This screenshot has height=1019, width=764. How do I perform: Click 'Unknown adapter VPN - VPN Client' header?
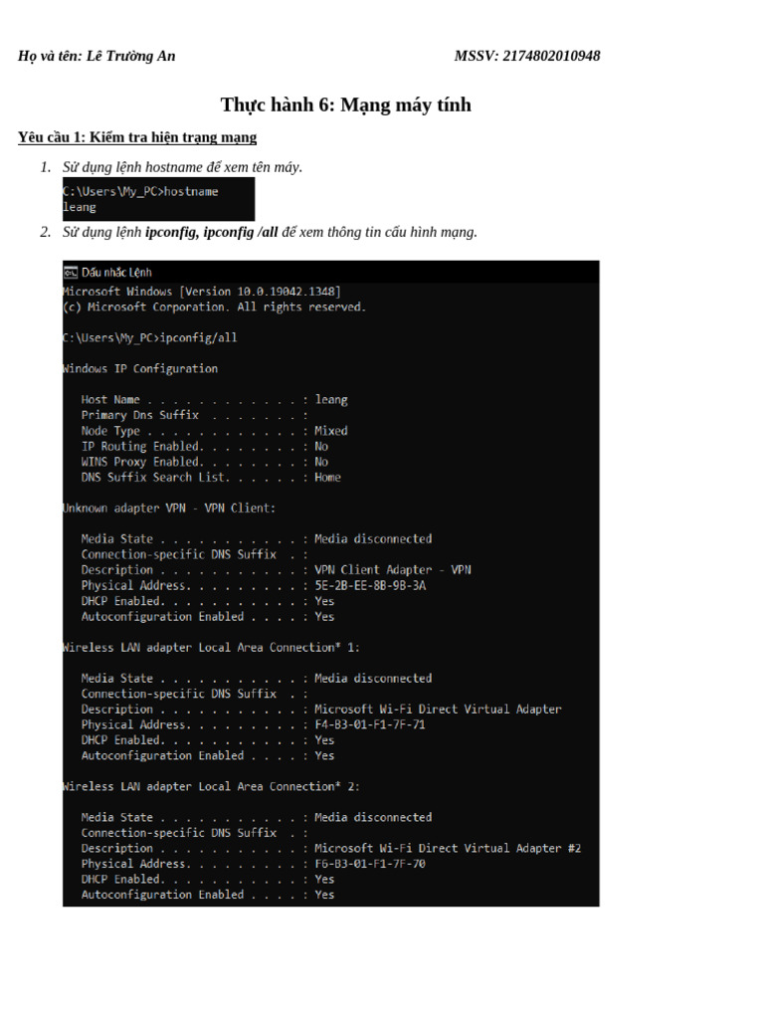click(x=169, y=509)
